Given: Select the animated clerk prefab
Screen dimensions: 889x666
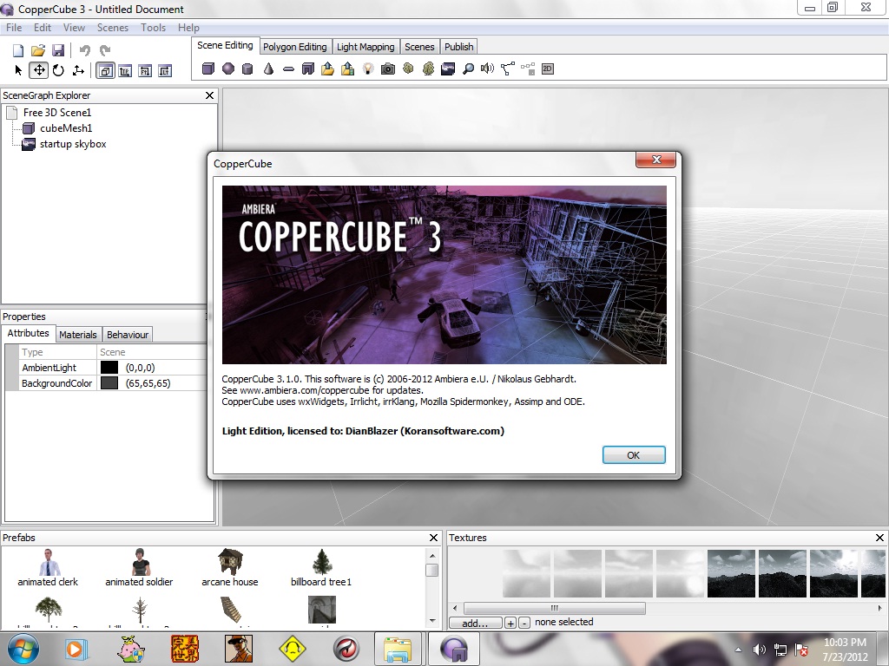Looking at the screenshot, I should click(49, 567).
